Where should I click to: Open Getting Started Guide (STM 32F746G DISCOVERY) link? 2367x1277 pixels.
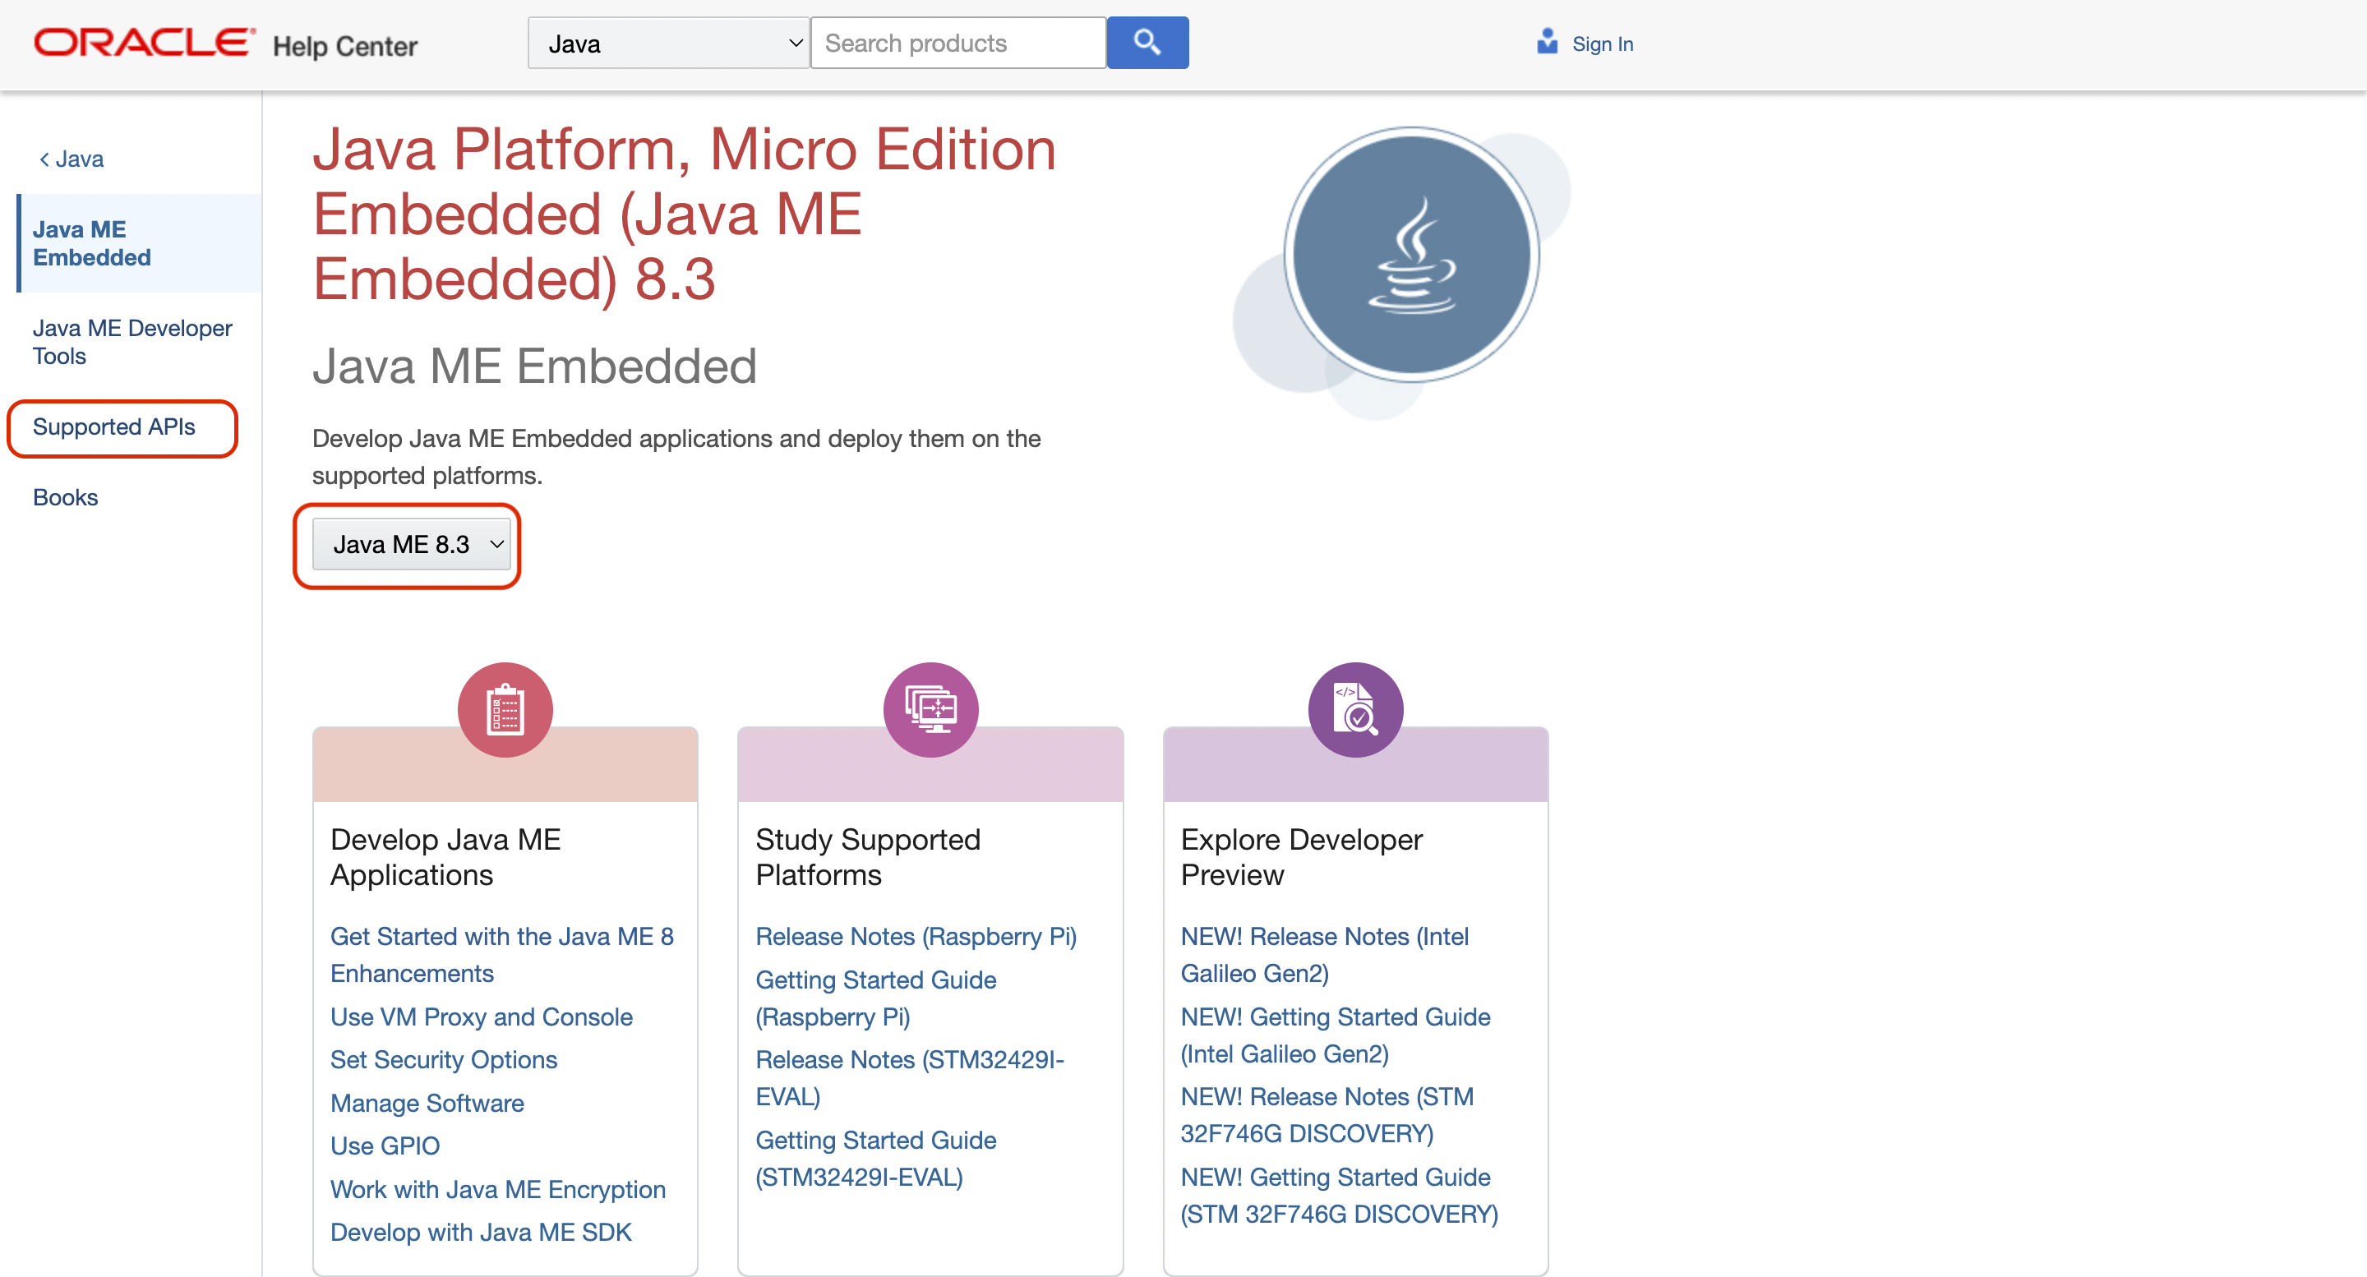point(1340,1195)
